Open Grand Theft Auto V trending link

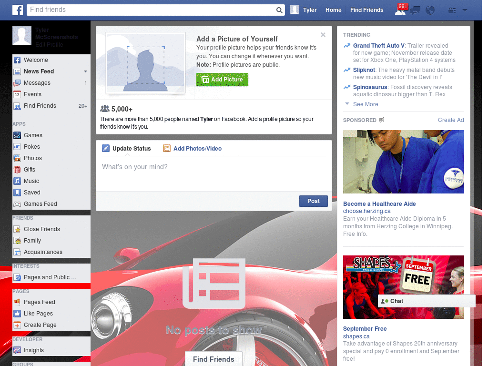click(x=378, y=46)
